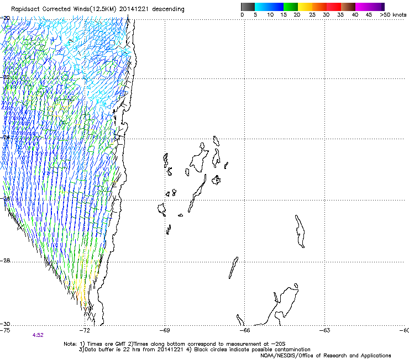Click the legend tick label '40'
Screen dimensions: 409x359
click(x=355, y=15)
